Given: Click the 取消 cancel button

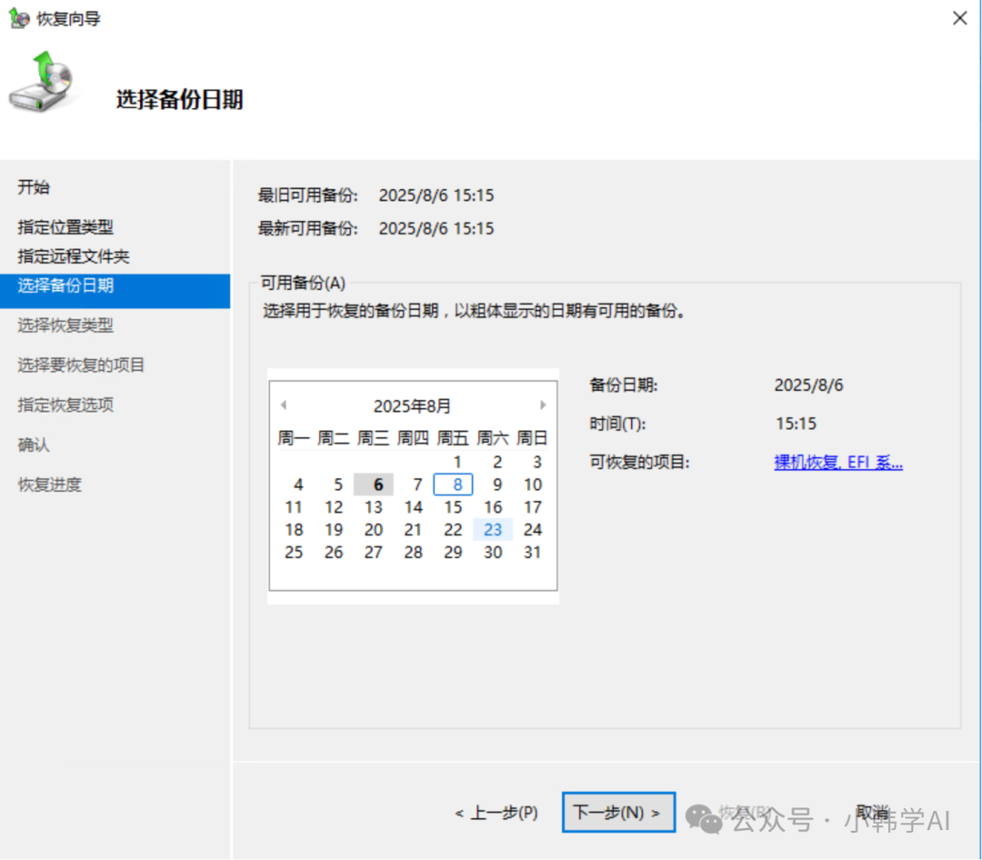Looking at the screenshot, I should point(872,813).
